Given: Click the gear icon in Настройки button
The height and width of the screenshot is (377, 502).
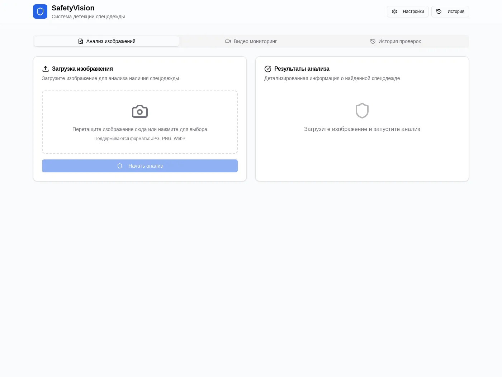Looking at the screenshot, I should pyautogui.click(x=394, y=11).
